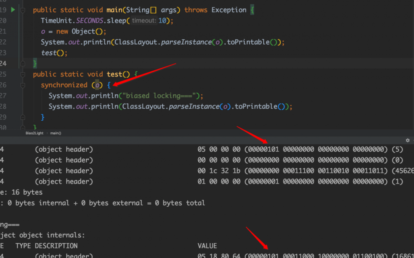Open console panel settings gear
Image resolution: width=414 pixels, height=258 pixels.
[x=407, y=141]
